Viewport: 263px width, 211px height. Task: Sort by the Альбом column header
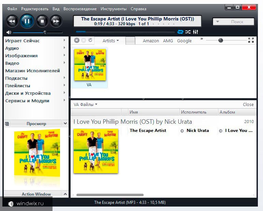click(237, 112)
